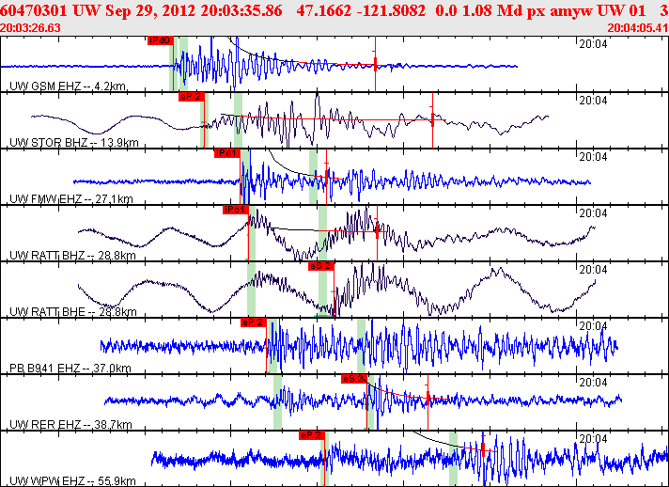Select the UW RER EHZ -- 38.7km label
Image resolution: width=669 pixels, height=487 pixels.
click(70, 424)
